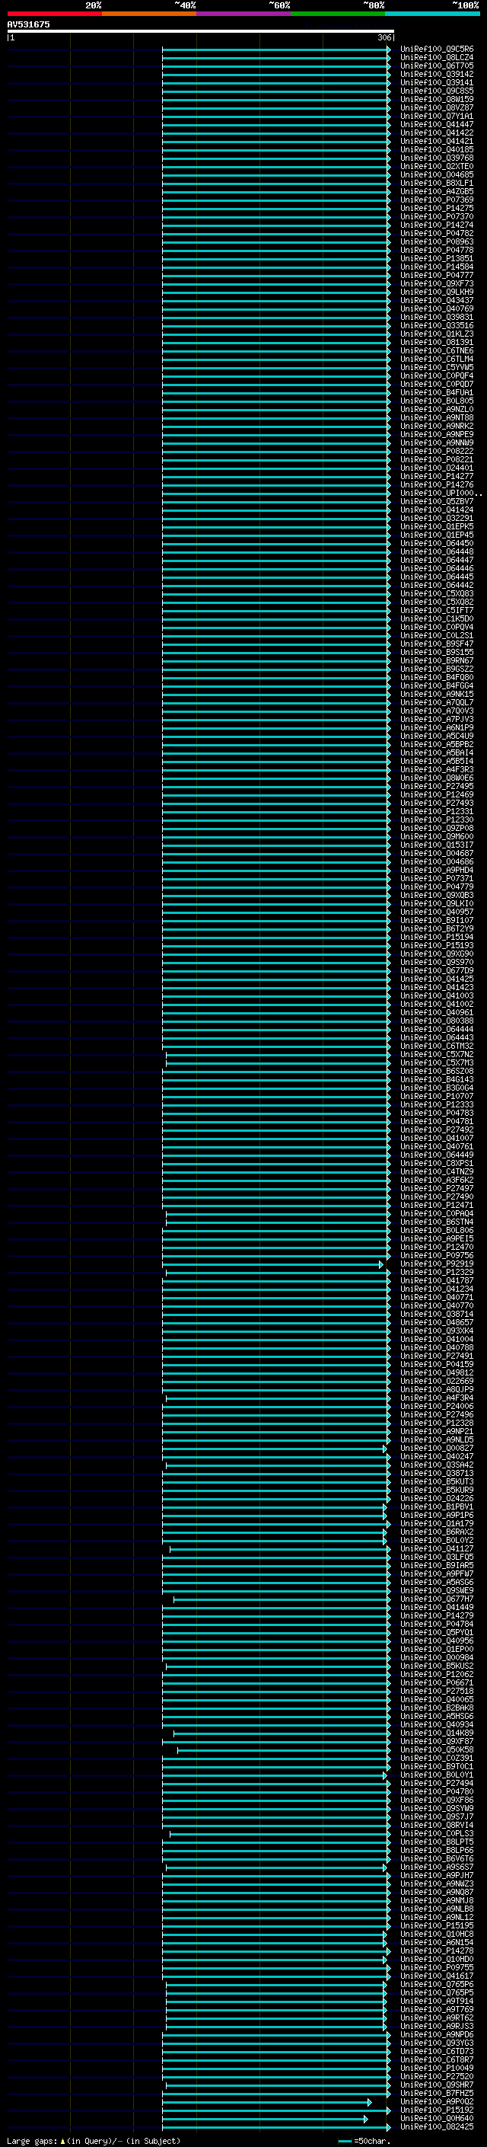
Task: Click the purple ~60% identity color segment
Action: [244, 14]
